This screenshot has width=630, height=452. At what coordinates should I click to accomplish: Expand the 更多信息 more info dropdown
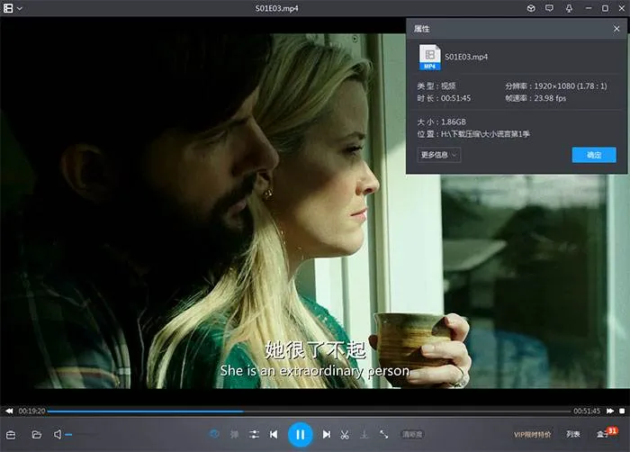439,155
